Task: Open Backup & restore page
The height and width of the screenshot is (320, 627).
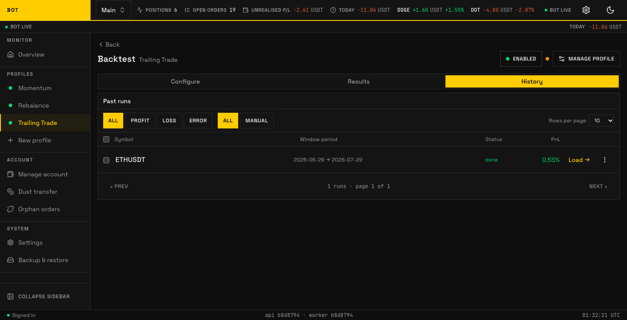Action: [x=45, y=260]
